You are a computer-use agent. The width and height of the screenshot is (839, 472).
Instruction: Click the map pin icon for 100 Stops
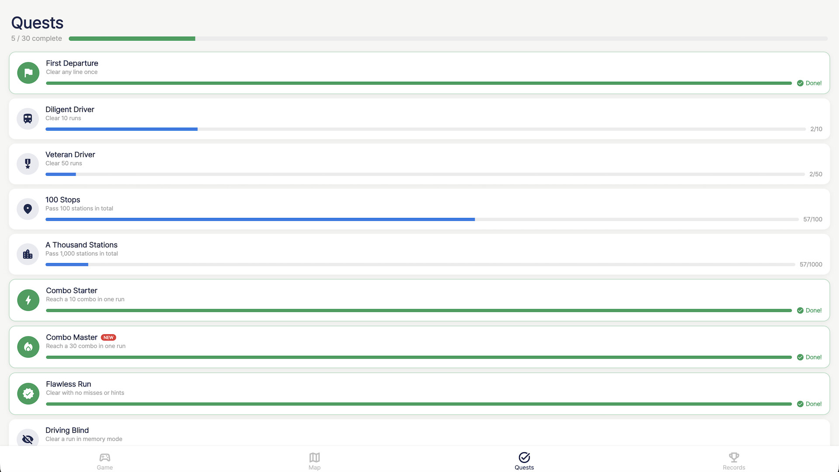click(x=28, y=209)
